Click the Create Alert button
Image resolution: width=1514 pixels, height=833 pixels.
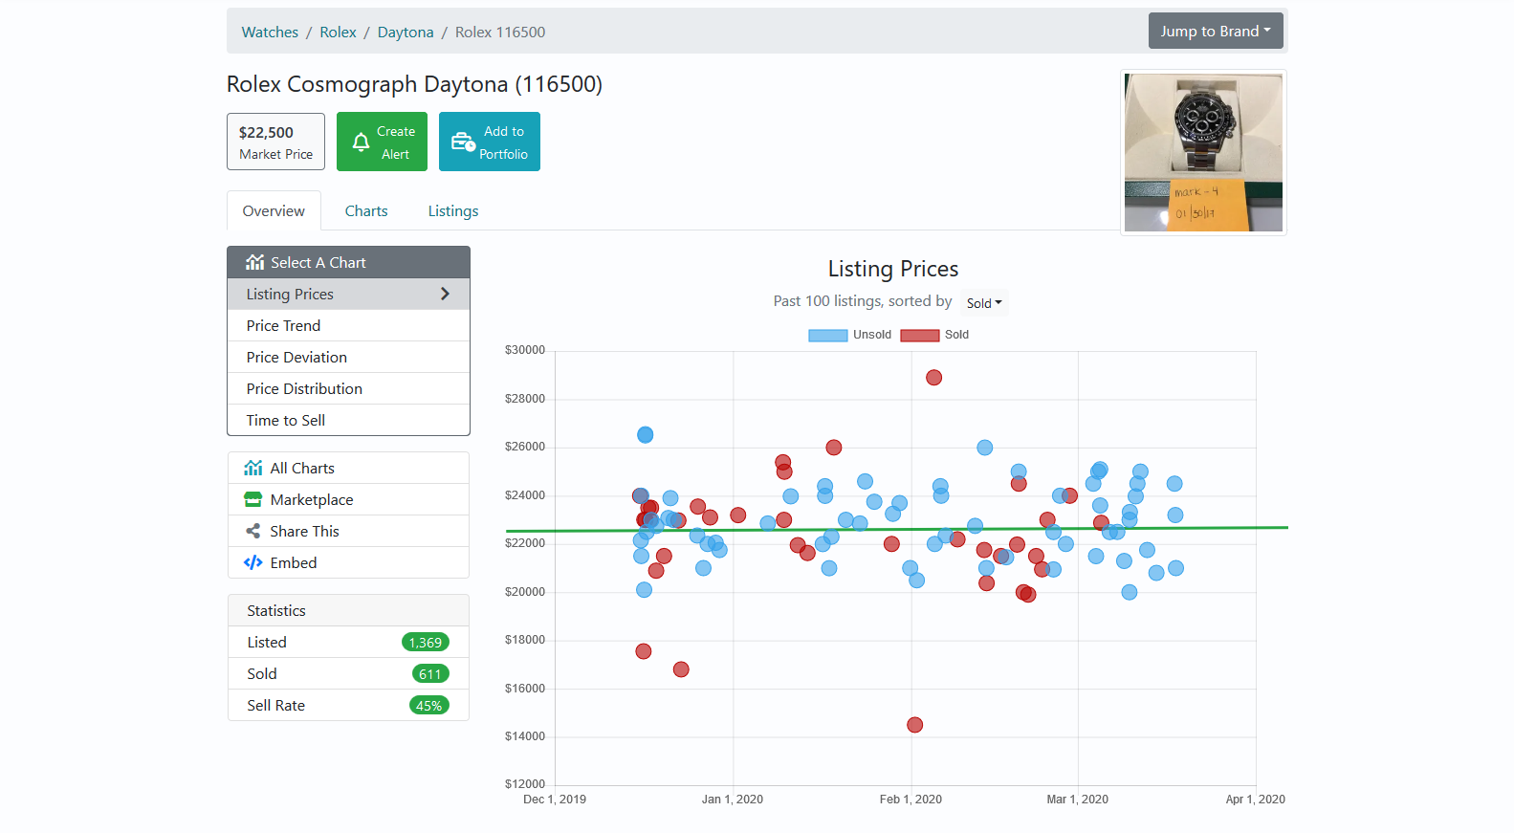pyautogui.click(x=382, y=142)
